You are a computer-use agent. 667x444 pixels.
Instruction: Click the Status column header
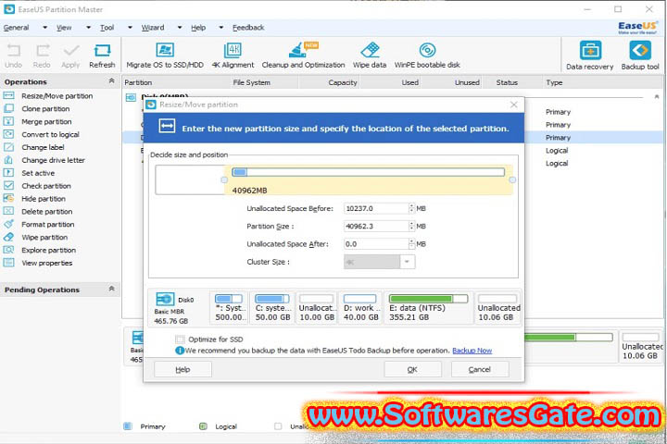507,82
